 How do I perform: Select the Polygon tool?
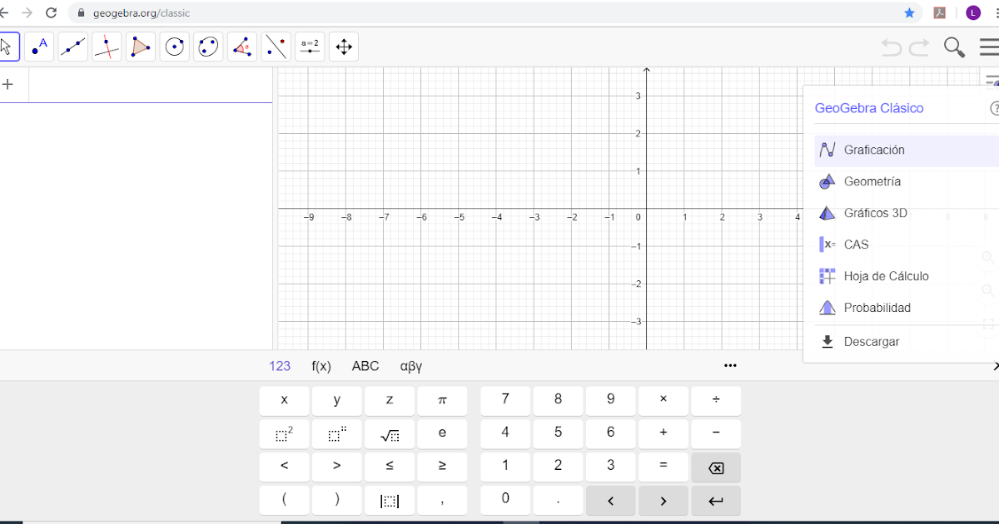(x=140, y=47)
